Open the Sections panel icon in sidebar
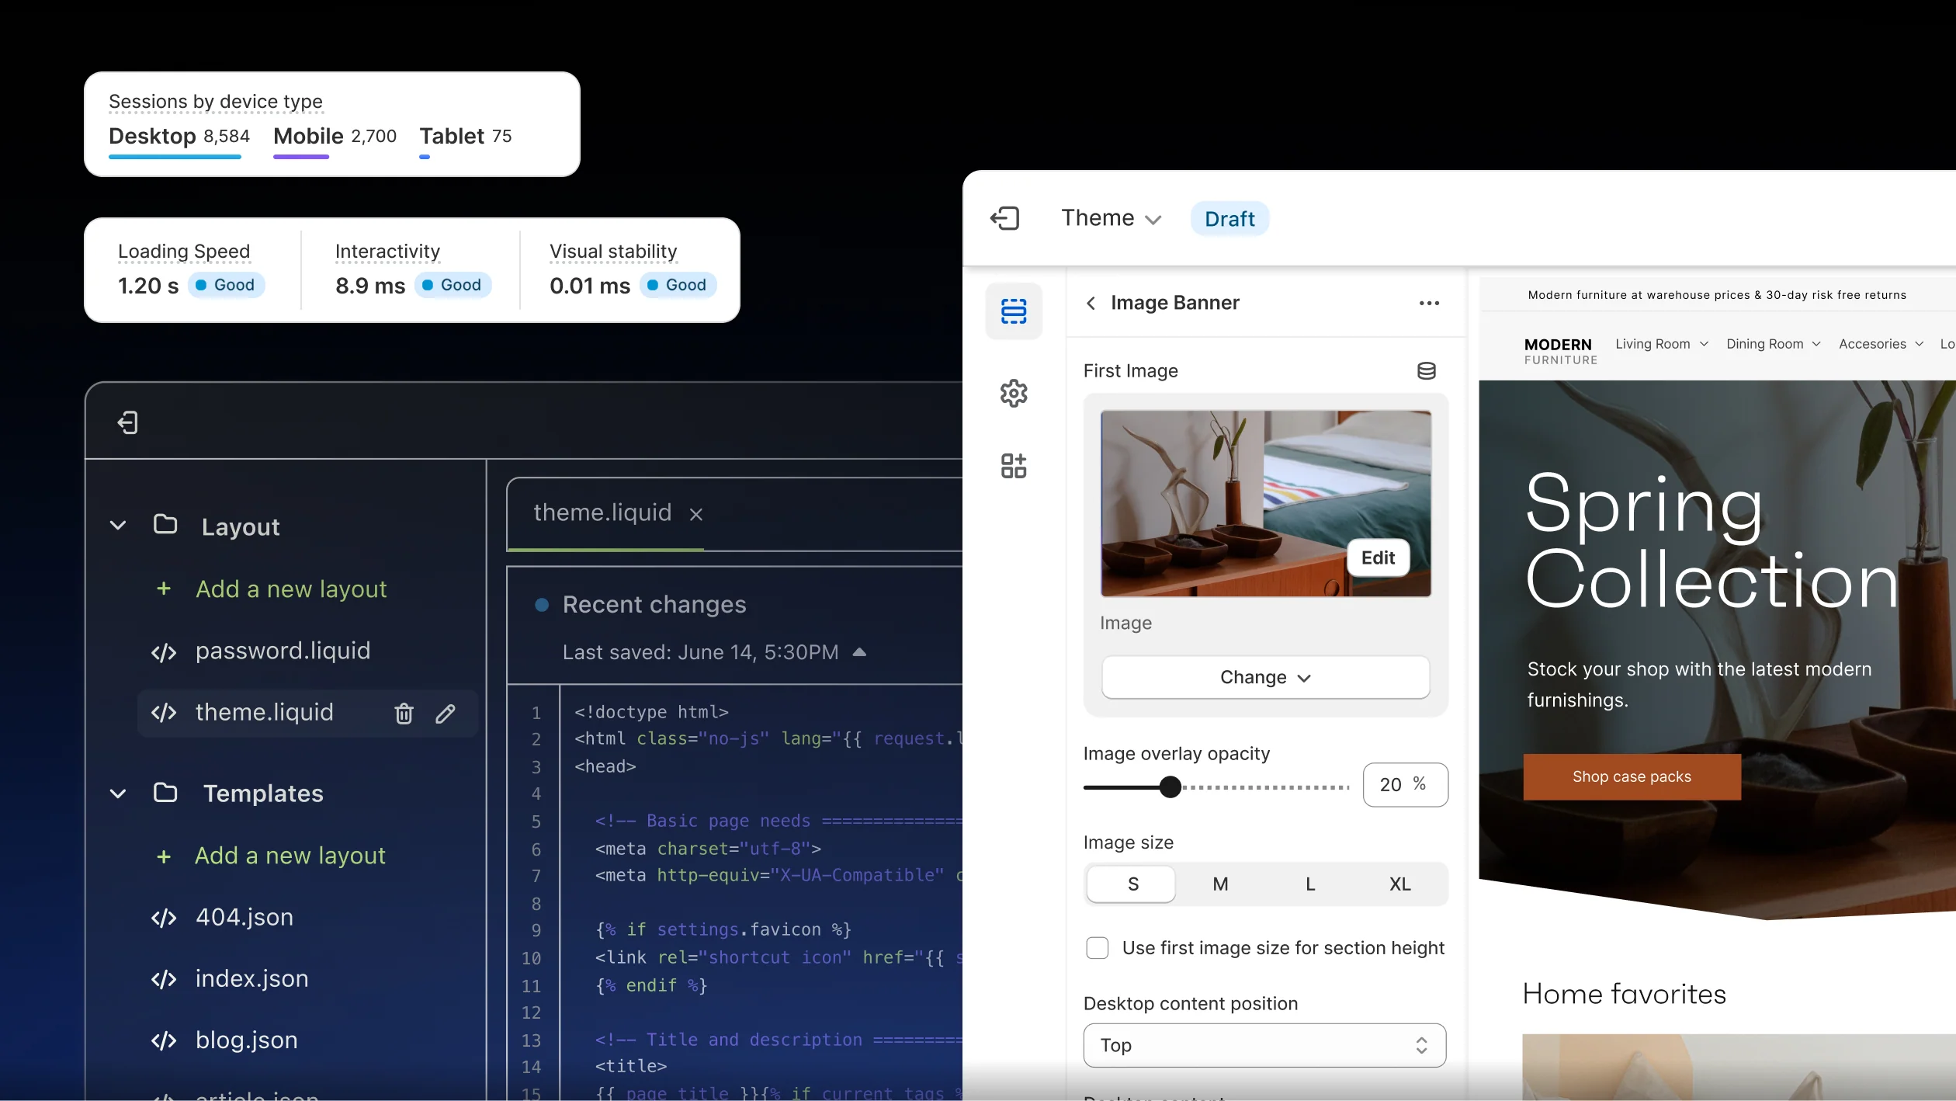1956x1101 pixels. [1014, 311]
